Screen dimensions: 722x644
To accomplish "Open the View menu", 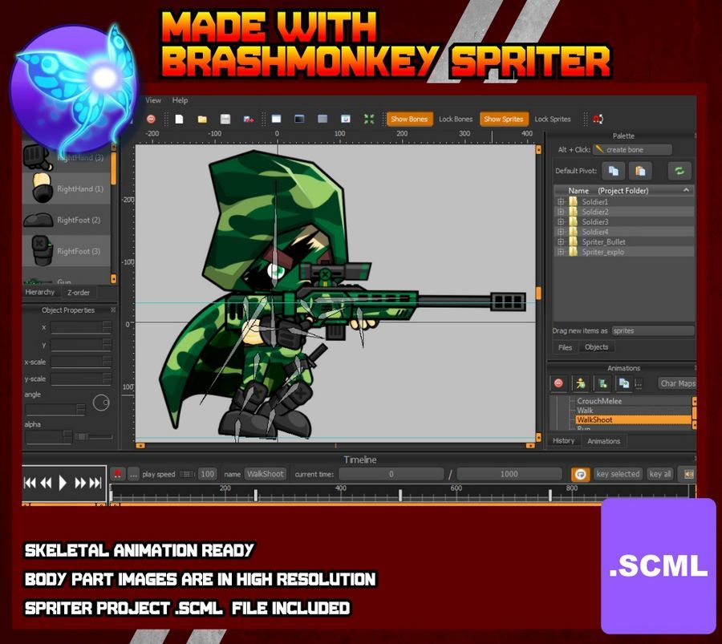I will point(153,100).
